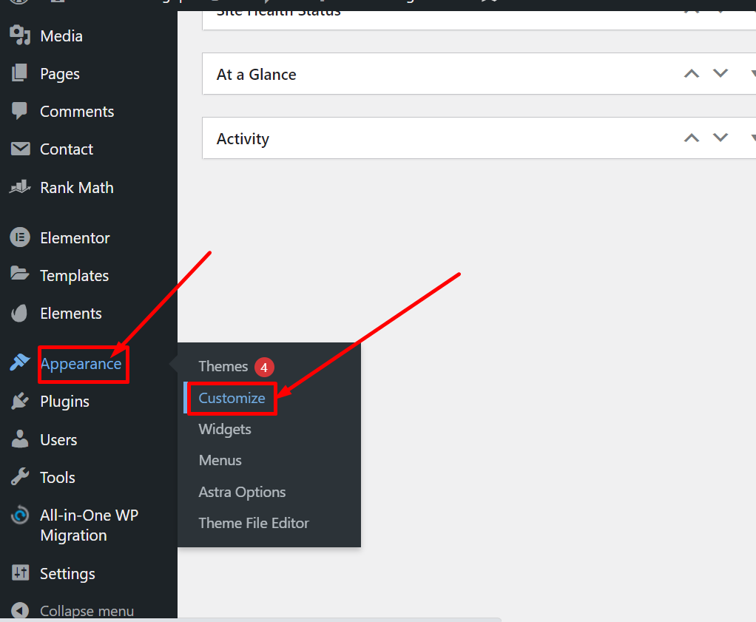Viewport: 756px width, 622px height.
Task: Click the Elements leaf icon
Action: point(20,313)
